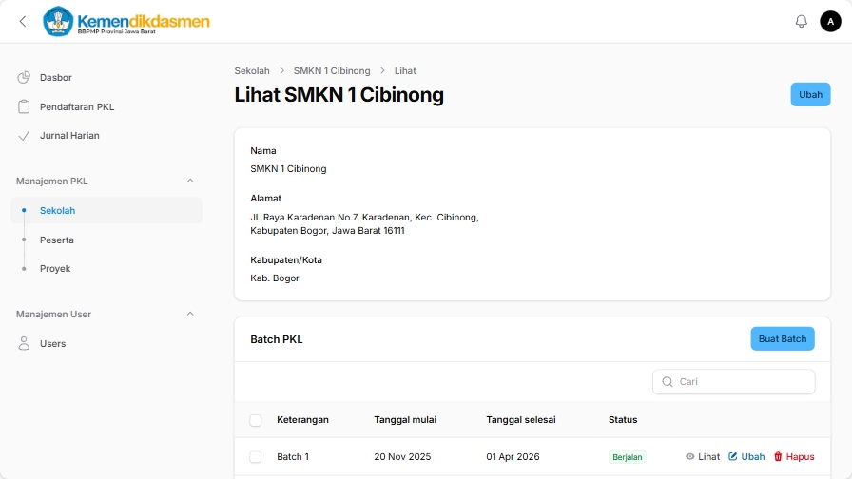Open Dasbor from the sidebar
Viewport: 852px width, 479px height.
[x=55, y=78]
